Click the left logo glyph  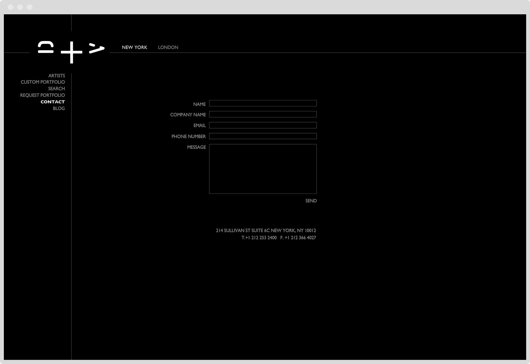(x=46, y=47)
